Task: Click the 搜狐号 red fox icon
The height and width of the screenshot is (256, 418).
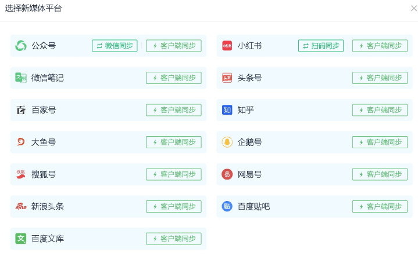Action: pyautogui.click(x=21, y=174)
